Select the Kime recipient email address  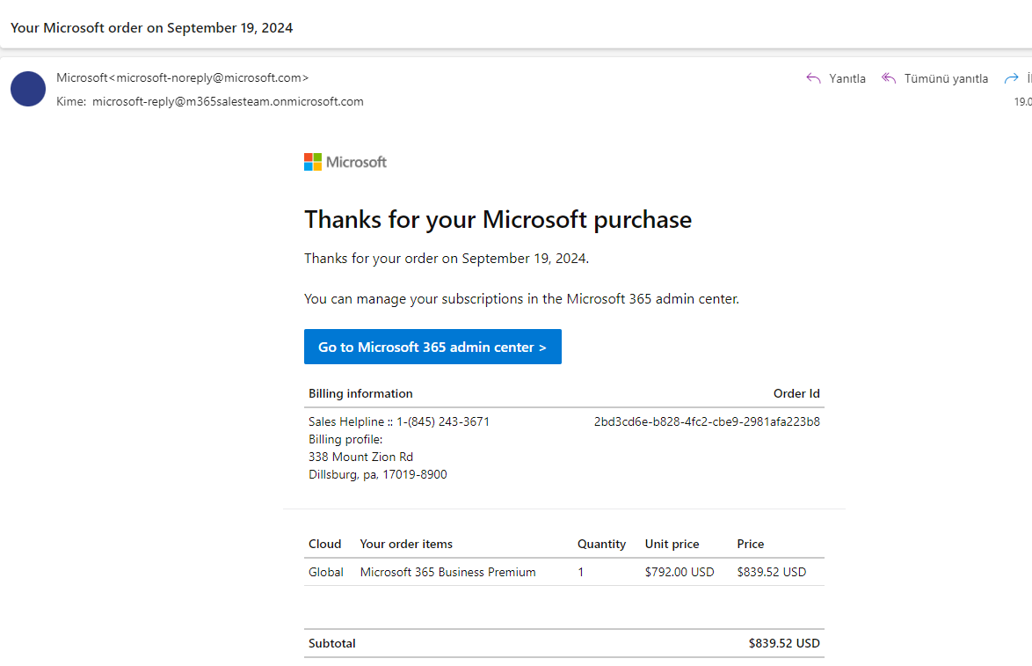point(228,101)
